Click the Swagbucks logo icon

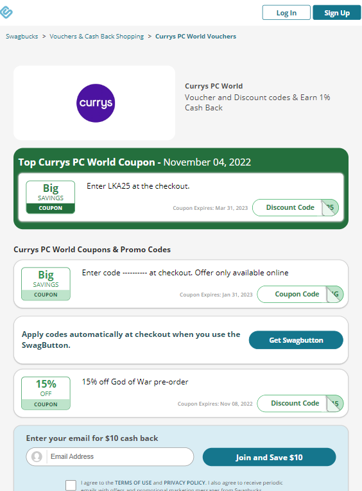[6, 13]
